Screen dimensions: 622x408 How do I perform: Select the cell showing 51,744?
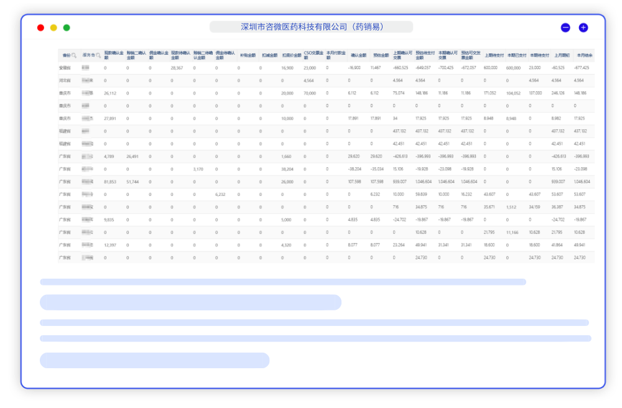pos(132,182)
